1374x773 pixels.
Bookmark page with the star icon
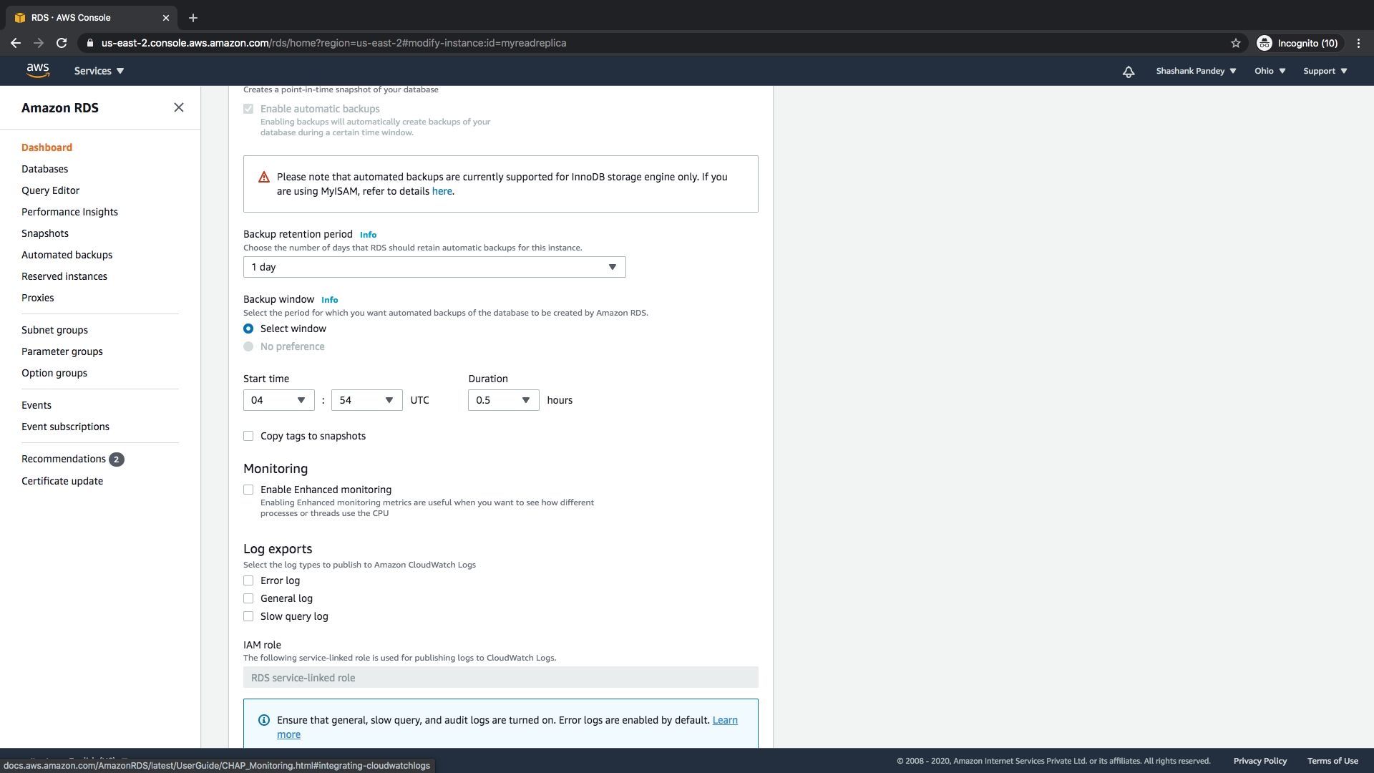pyautogui.click(x=1236, y=43)
